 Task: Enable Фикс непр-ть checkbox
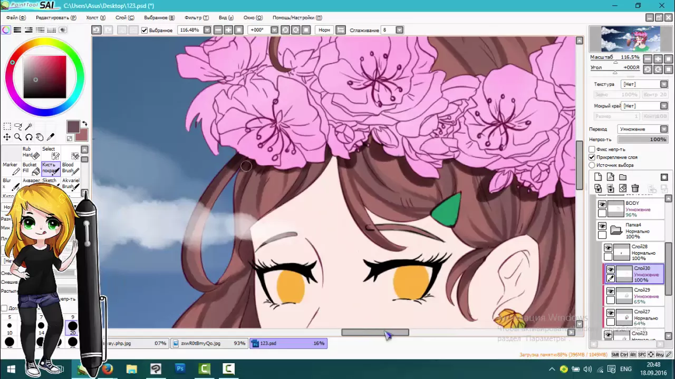[x=592, y=149]
